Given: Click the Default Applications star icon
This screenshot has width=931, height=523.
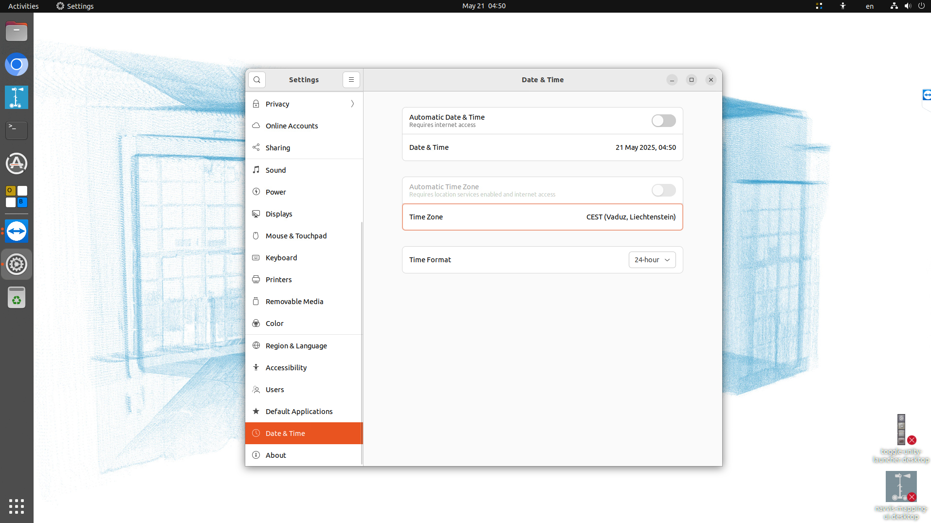Looking at the screenshot, I should pos(256,411).
